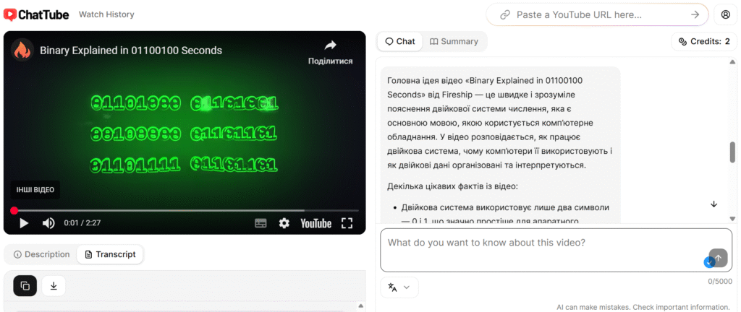
Task: Click text 'Декілька цікавих фактів із відео:'
Action: point(452,186)
